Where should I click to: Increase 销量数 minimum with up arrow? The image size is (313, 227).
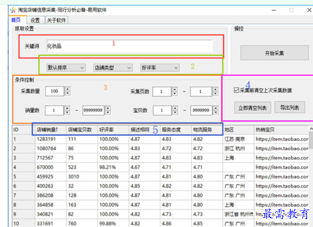[67, 108]
